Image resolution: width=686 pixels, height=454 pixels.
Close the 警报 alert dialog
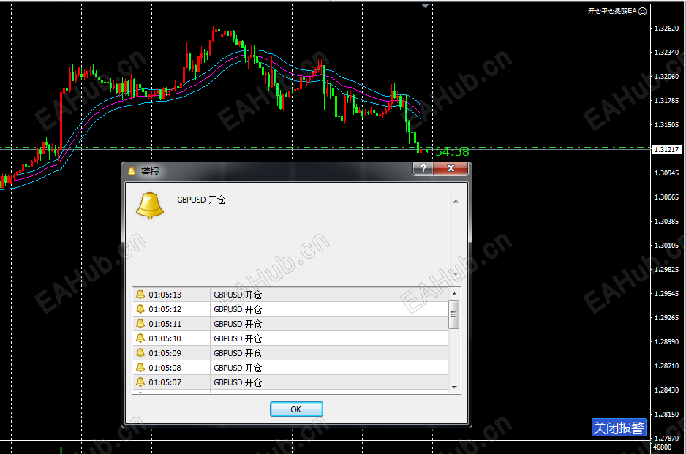(451, 168)
